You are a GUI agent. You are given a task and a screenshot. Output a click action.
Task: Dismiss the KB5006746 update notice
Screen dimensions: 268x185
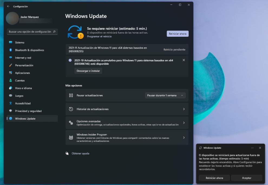point(184,60)
